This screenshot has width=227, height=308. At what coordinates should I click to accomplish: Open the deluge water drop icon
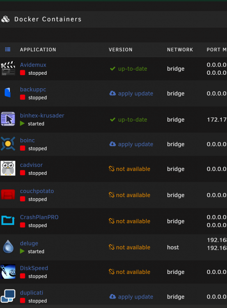[8, 246]
